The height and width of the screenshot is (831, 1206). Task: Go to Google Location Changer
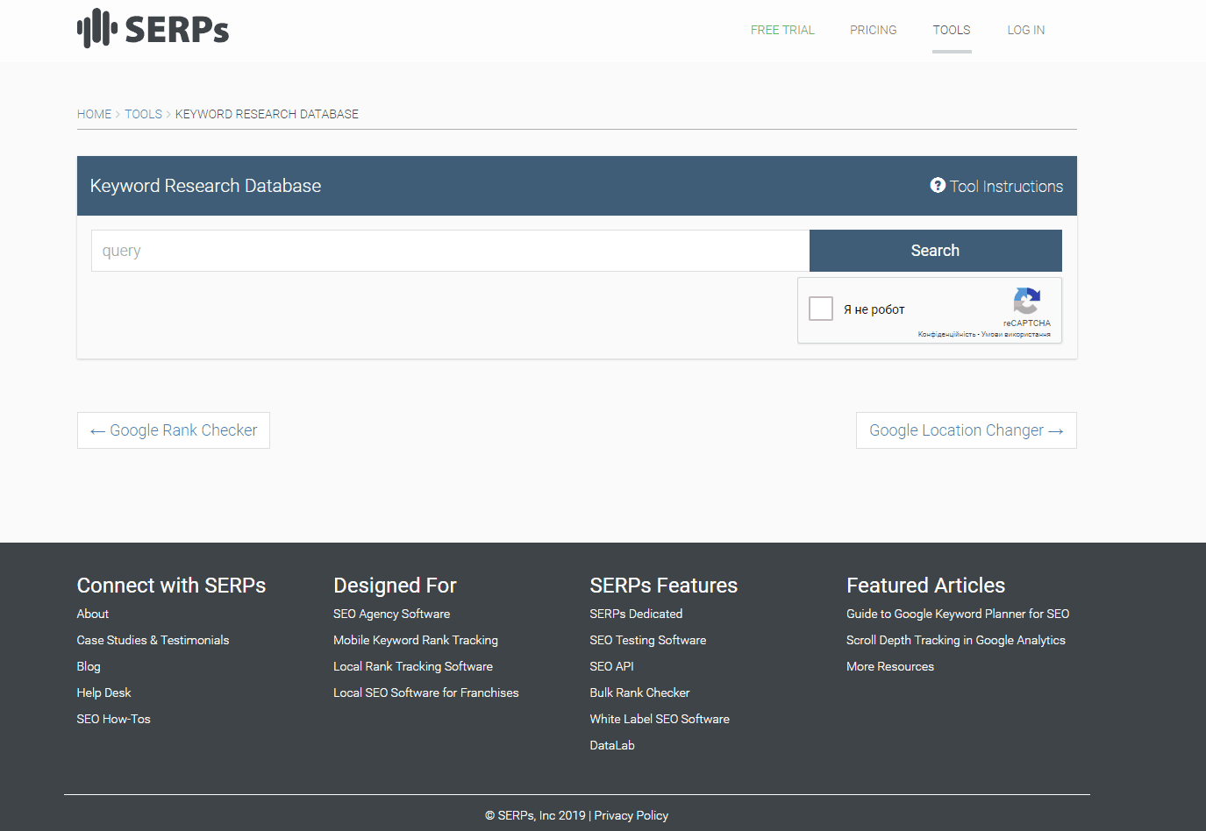(x=967, y=430)
